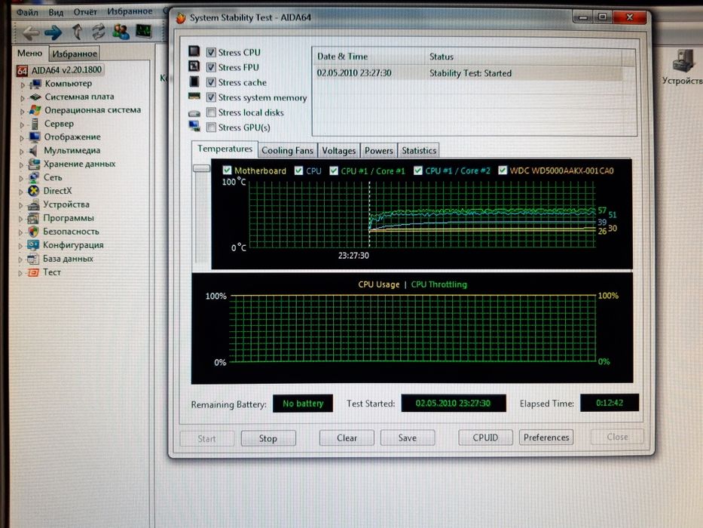Screen dimensions: 703x528
Task: Open the Файл menu
Action: 27,12
